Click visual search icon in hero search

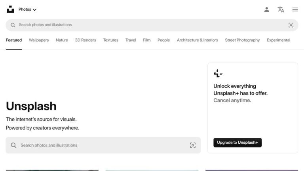[193, 145]
